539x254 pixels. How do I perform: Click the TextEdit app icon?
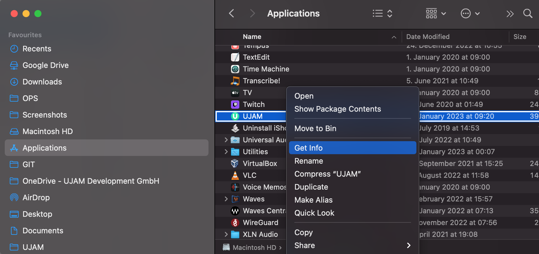coord(235,57)
